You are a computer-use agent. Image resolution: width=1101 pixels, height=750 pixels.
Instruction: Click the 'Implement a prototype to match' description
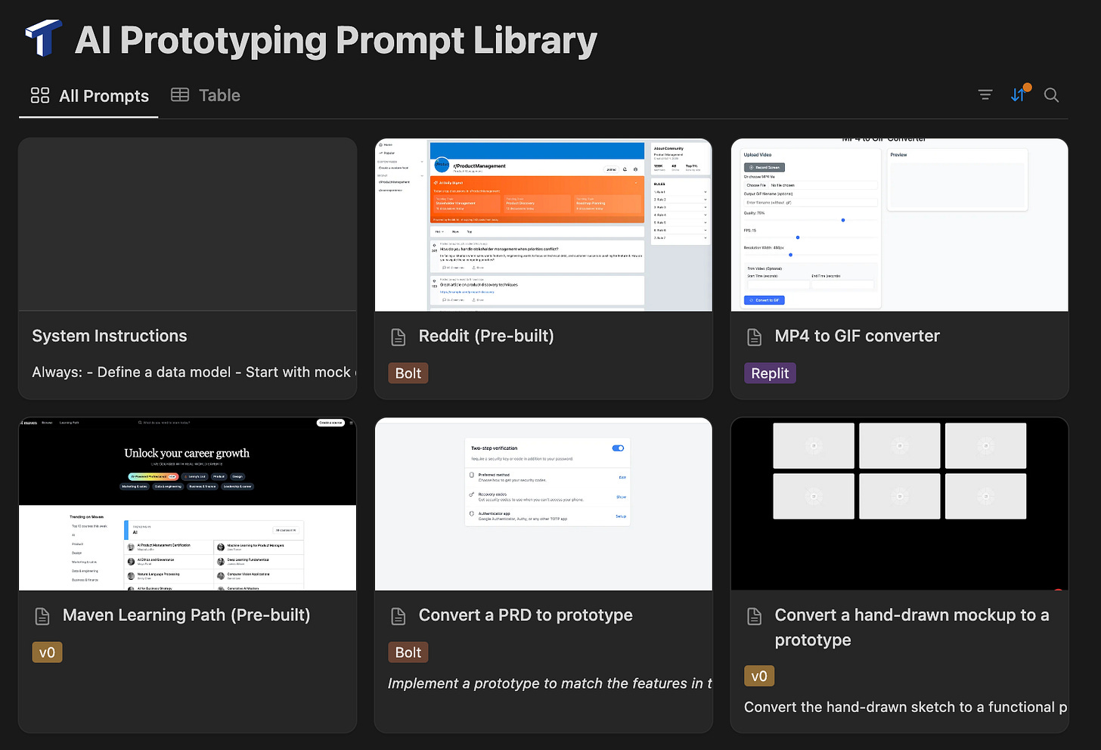pyautogui.click(x=550, y=683)
